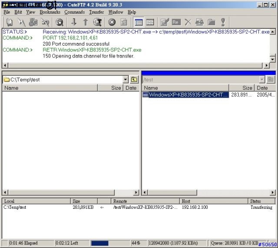Image resolution: width=278 pixels, height=248 pixels.
Task: Click the 44% status bar entry
Action: 136,243
